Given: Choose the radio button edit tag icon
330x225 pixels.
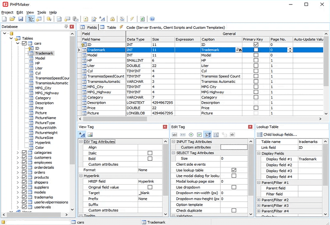Looking at the screenshot, I should click(191, 134).
